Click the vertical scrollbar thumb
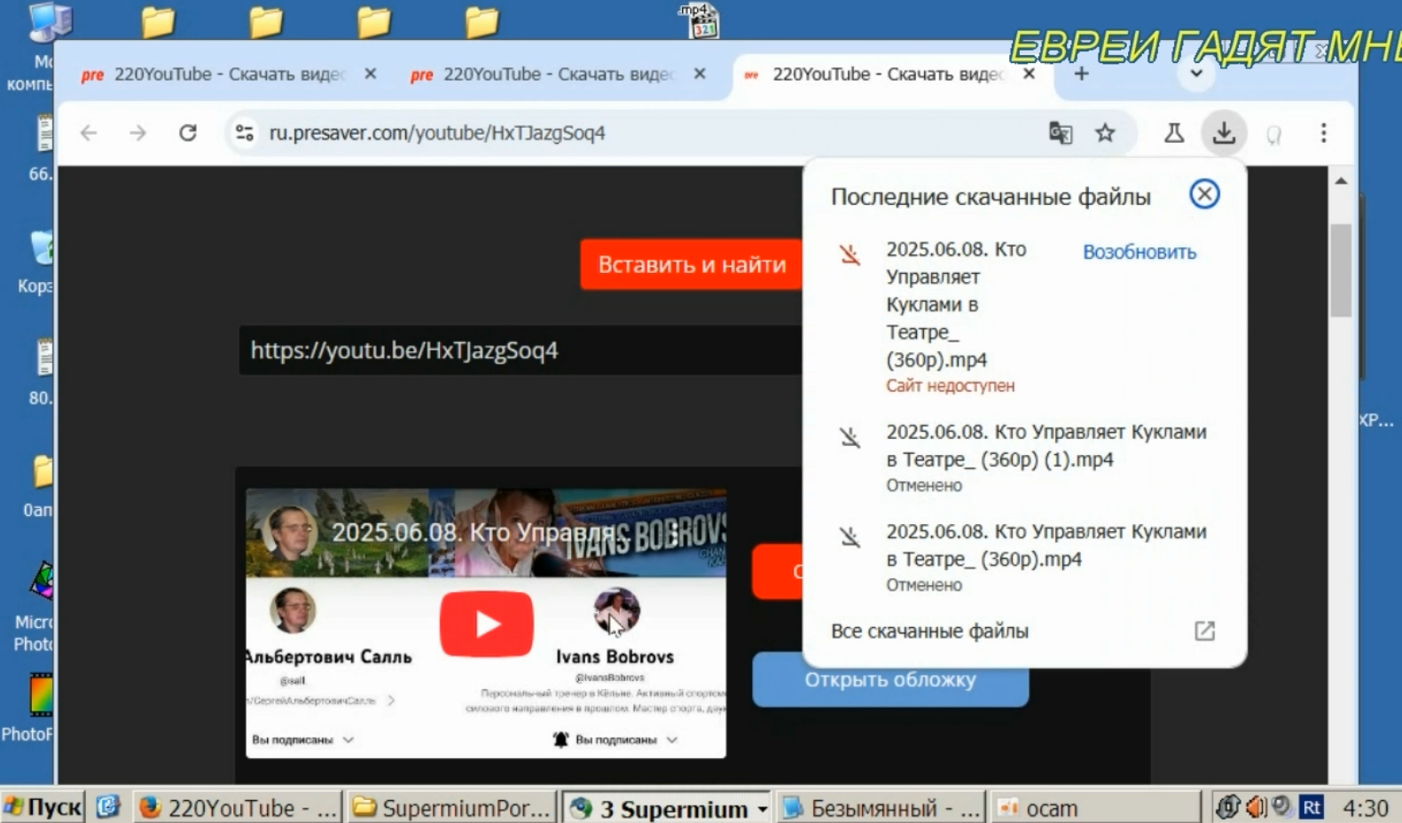This screenshot has width=1402, height=823. 1341,270
